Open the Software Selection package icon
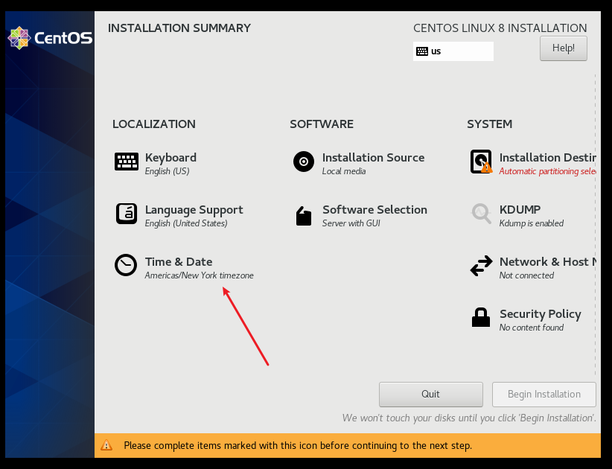This screenshot has width=612, height=469. 304,216
